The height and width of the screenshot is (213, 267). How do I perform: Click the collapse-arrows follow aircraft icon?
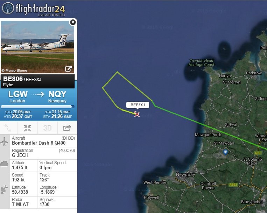(x=27, y=128)
